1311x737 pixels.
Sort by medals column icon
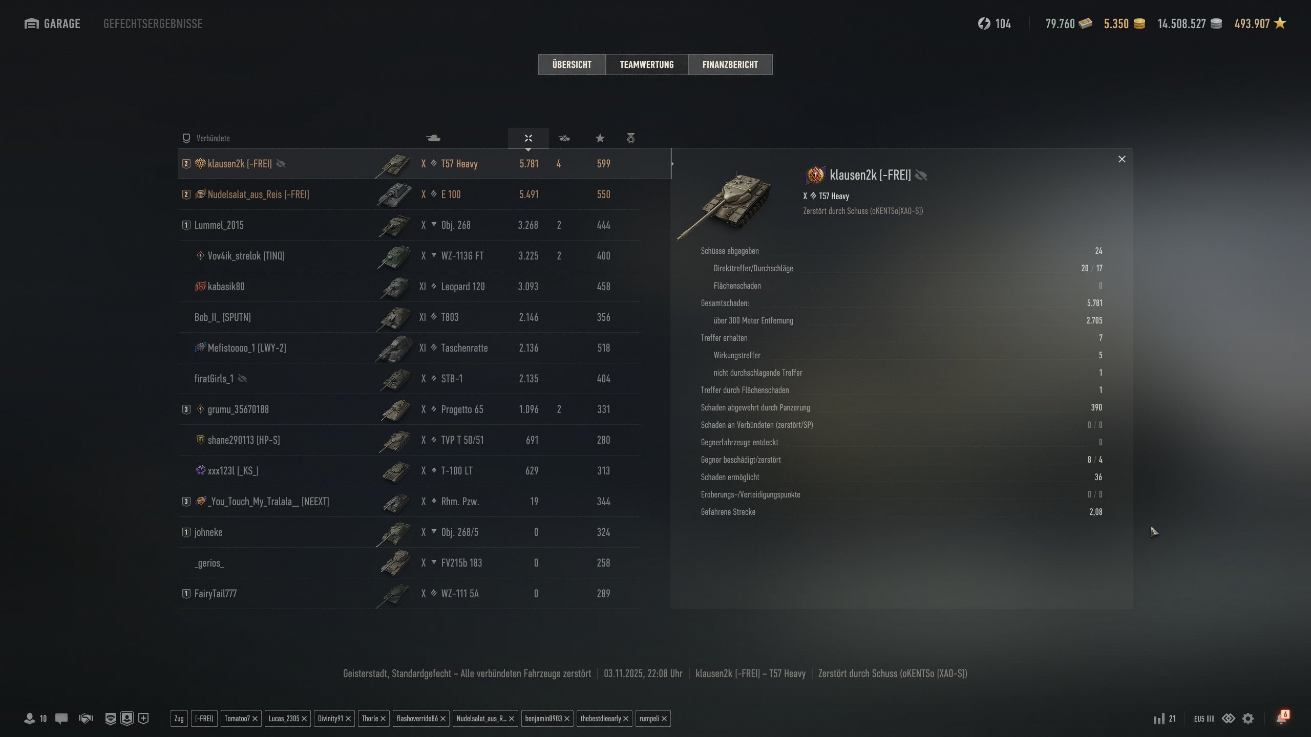pyautogui.click(x=630, y=138)
